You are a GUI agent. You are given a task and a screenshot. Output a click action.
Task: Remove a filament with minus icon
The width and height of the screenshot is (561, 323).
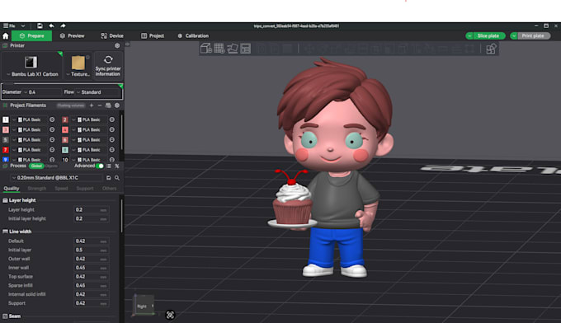pyautogui.click(x=100, y=105)
